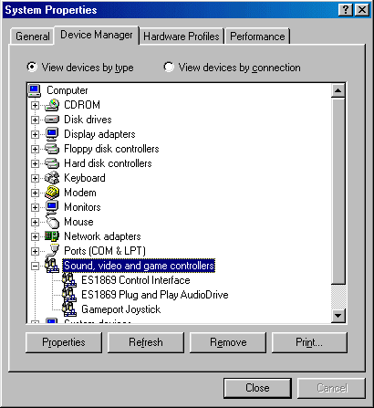
Task: Select the Device Manager tab
Action: pos(97,35)
